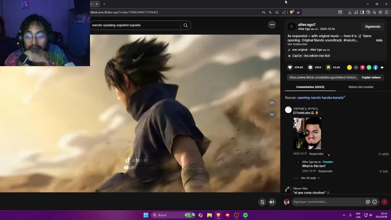Click the browser address bar URL
This screenshot has height=220, width=391.
coord(124,12)
